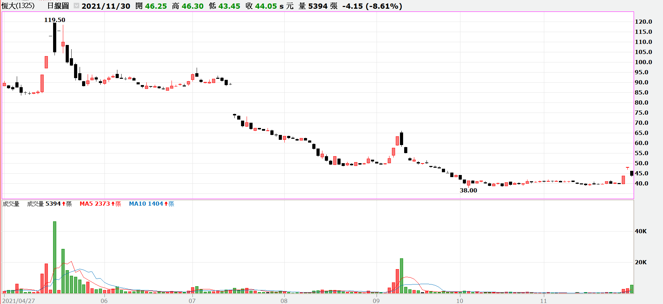
Task: Click the red up arrow beside 成交量 5394
Action: (64, 204)
